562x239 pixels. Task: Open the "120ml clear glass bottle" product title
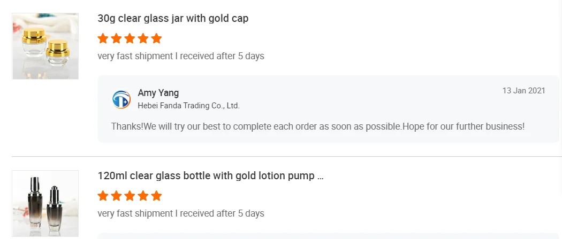(206, 176)
